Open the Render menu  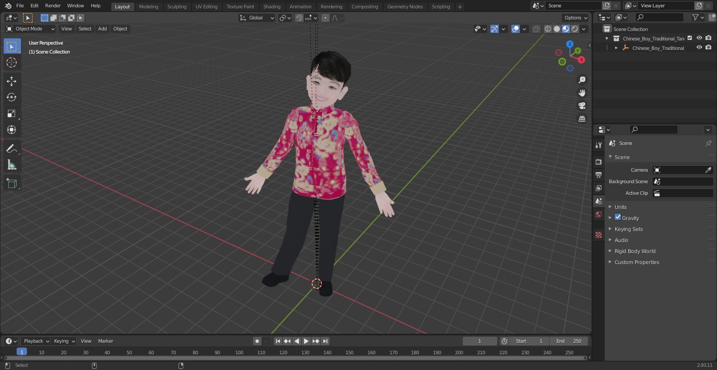pyautogui.click(x=52, y=6)
